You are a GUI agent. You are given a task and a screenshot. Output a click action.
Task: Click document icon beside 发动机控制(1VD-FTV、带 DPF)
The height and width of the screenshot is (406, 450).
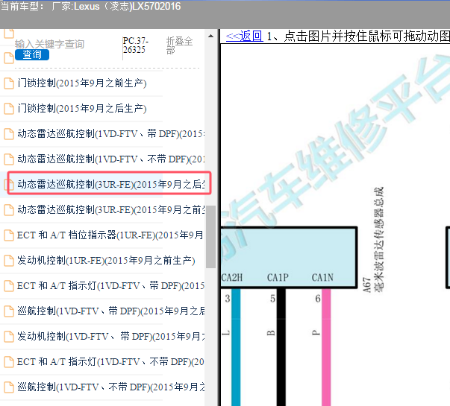[x=9, y=337]
